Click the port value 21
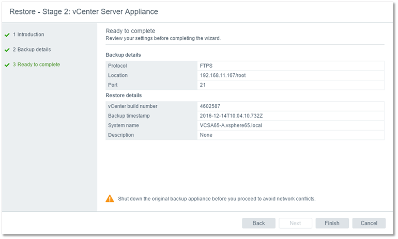The height and width of the screenshot is (239, 398). (x=203, y=85)
